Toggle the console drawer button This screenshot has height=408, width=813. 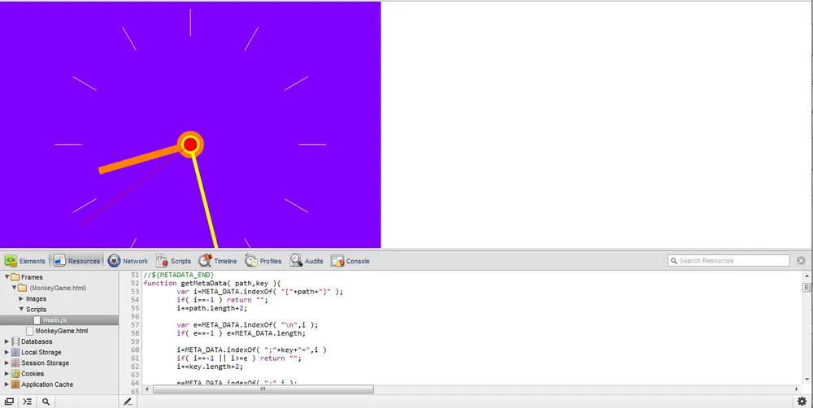[x=28, y=401]
